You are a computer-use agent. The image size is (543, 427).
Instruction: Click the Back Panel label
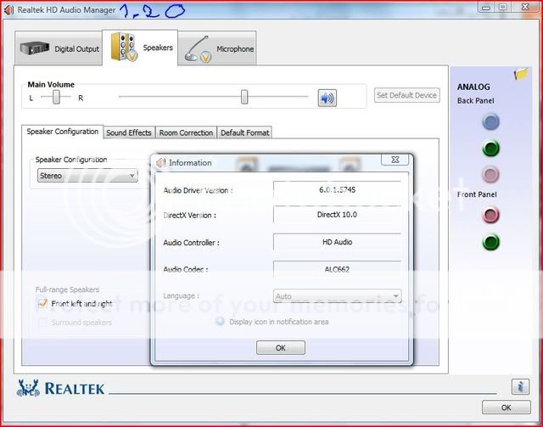475,101
